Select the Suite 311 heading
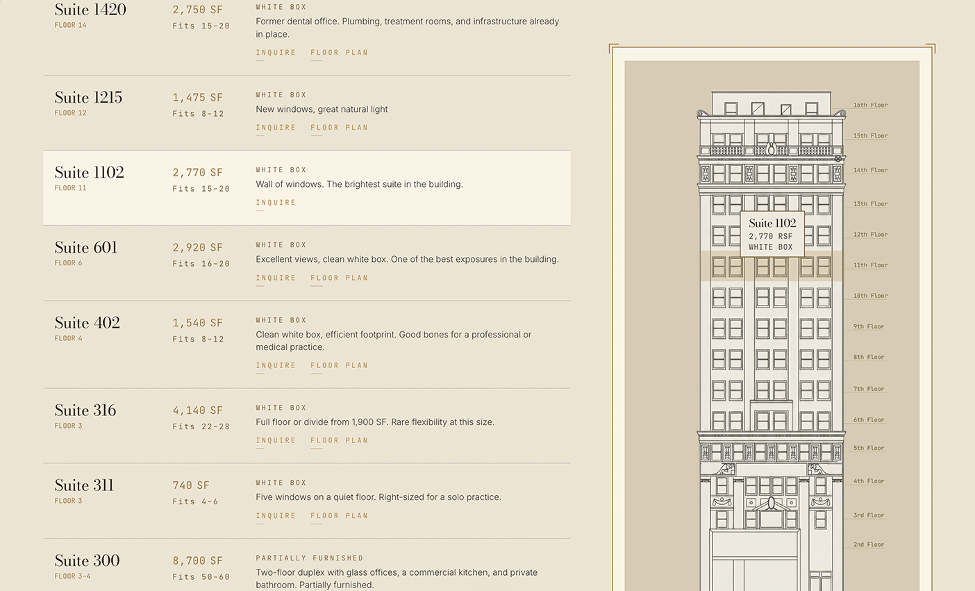 (84, 485)
